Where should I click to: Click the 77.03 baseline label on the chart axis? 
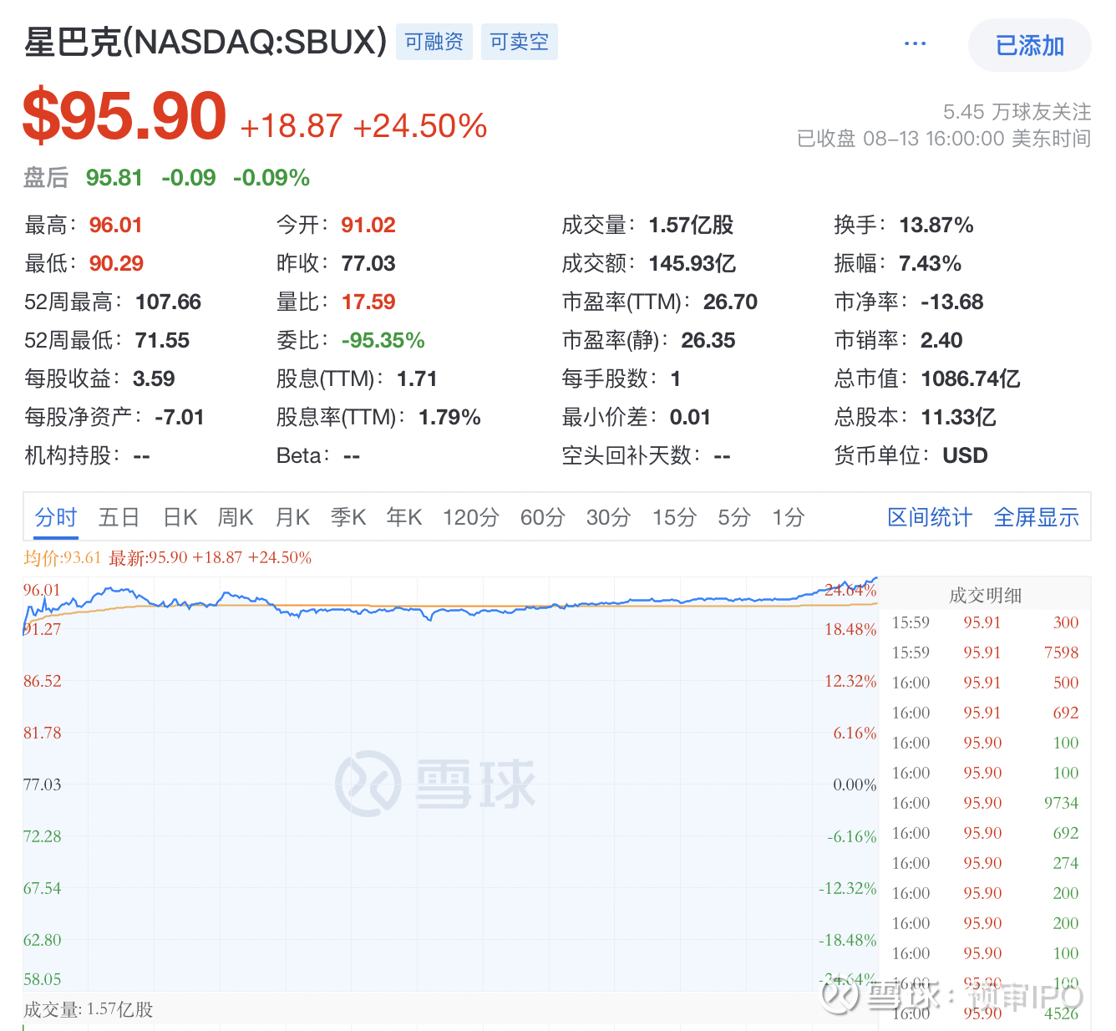pos(43,785)
